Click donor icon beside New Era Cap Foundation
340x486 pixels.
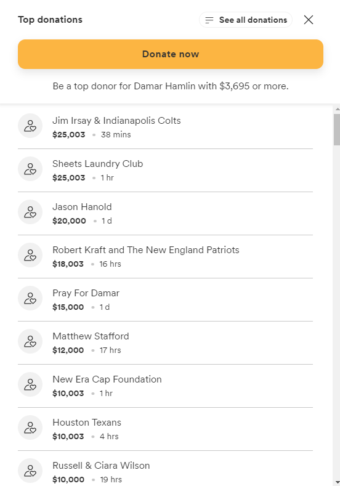[30, 384]
